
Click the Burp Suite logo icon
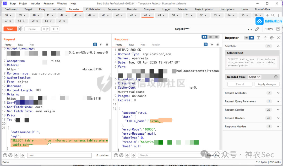(x=5, y=3)
